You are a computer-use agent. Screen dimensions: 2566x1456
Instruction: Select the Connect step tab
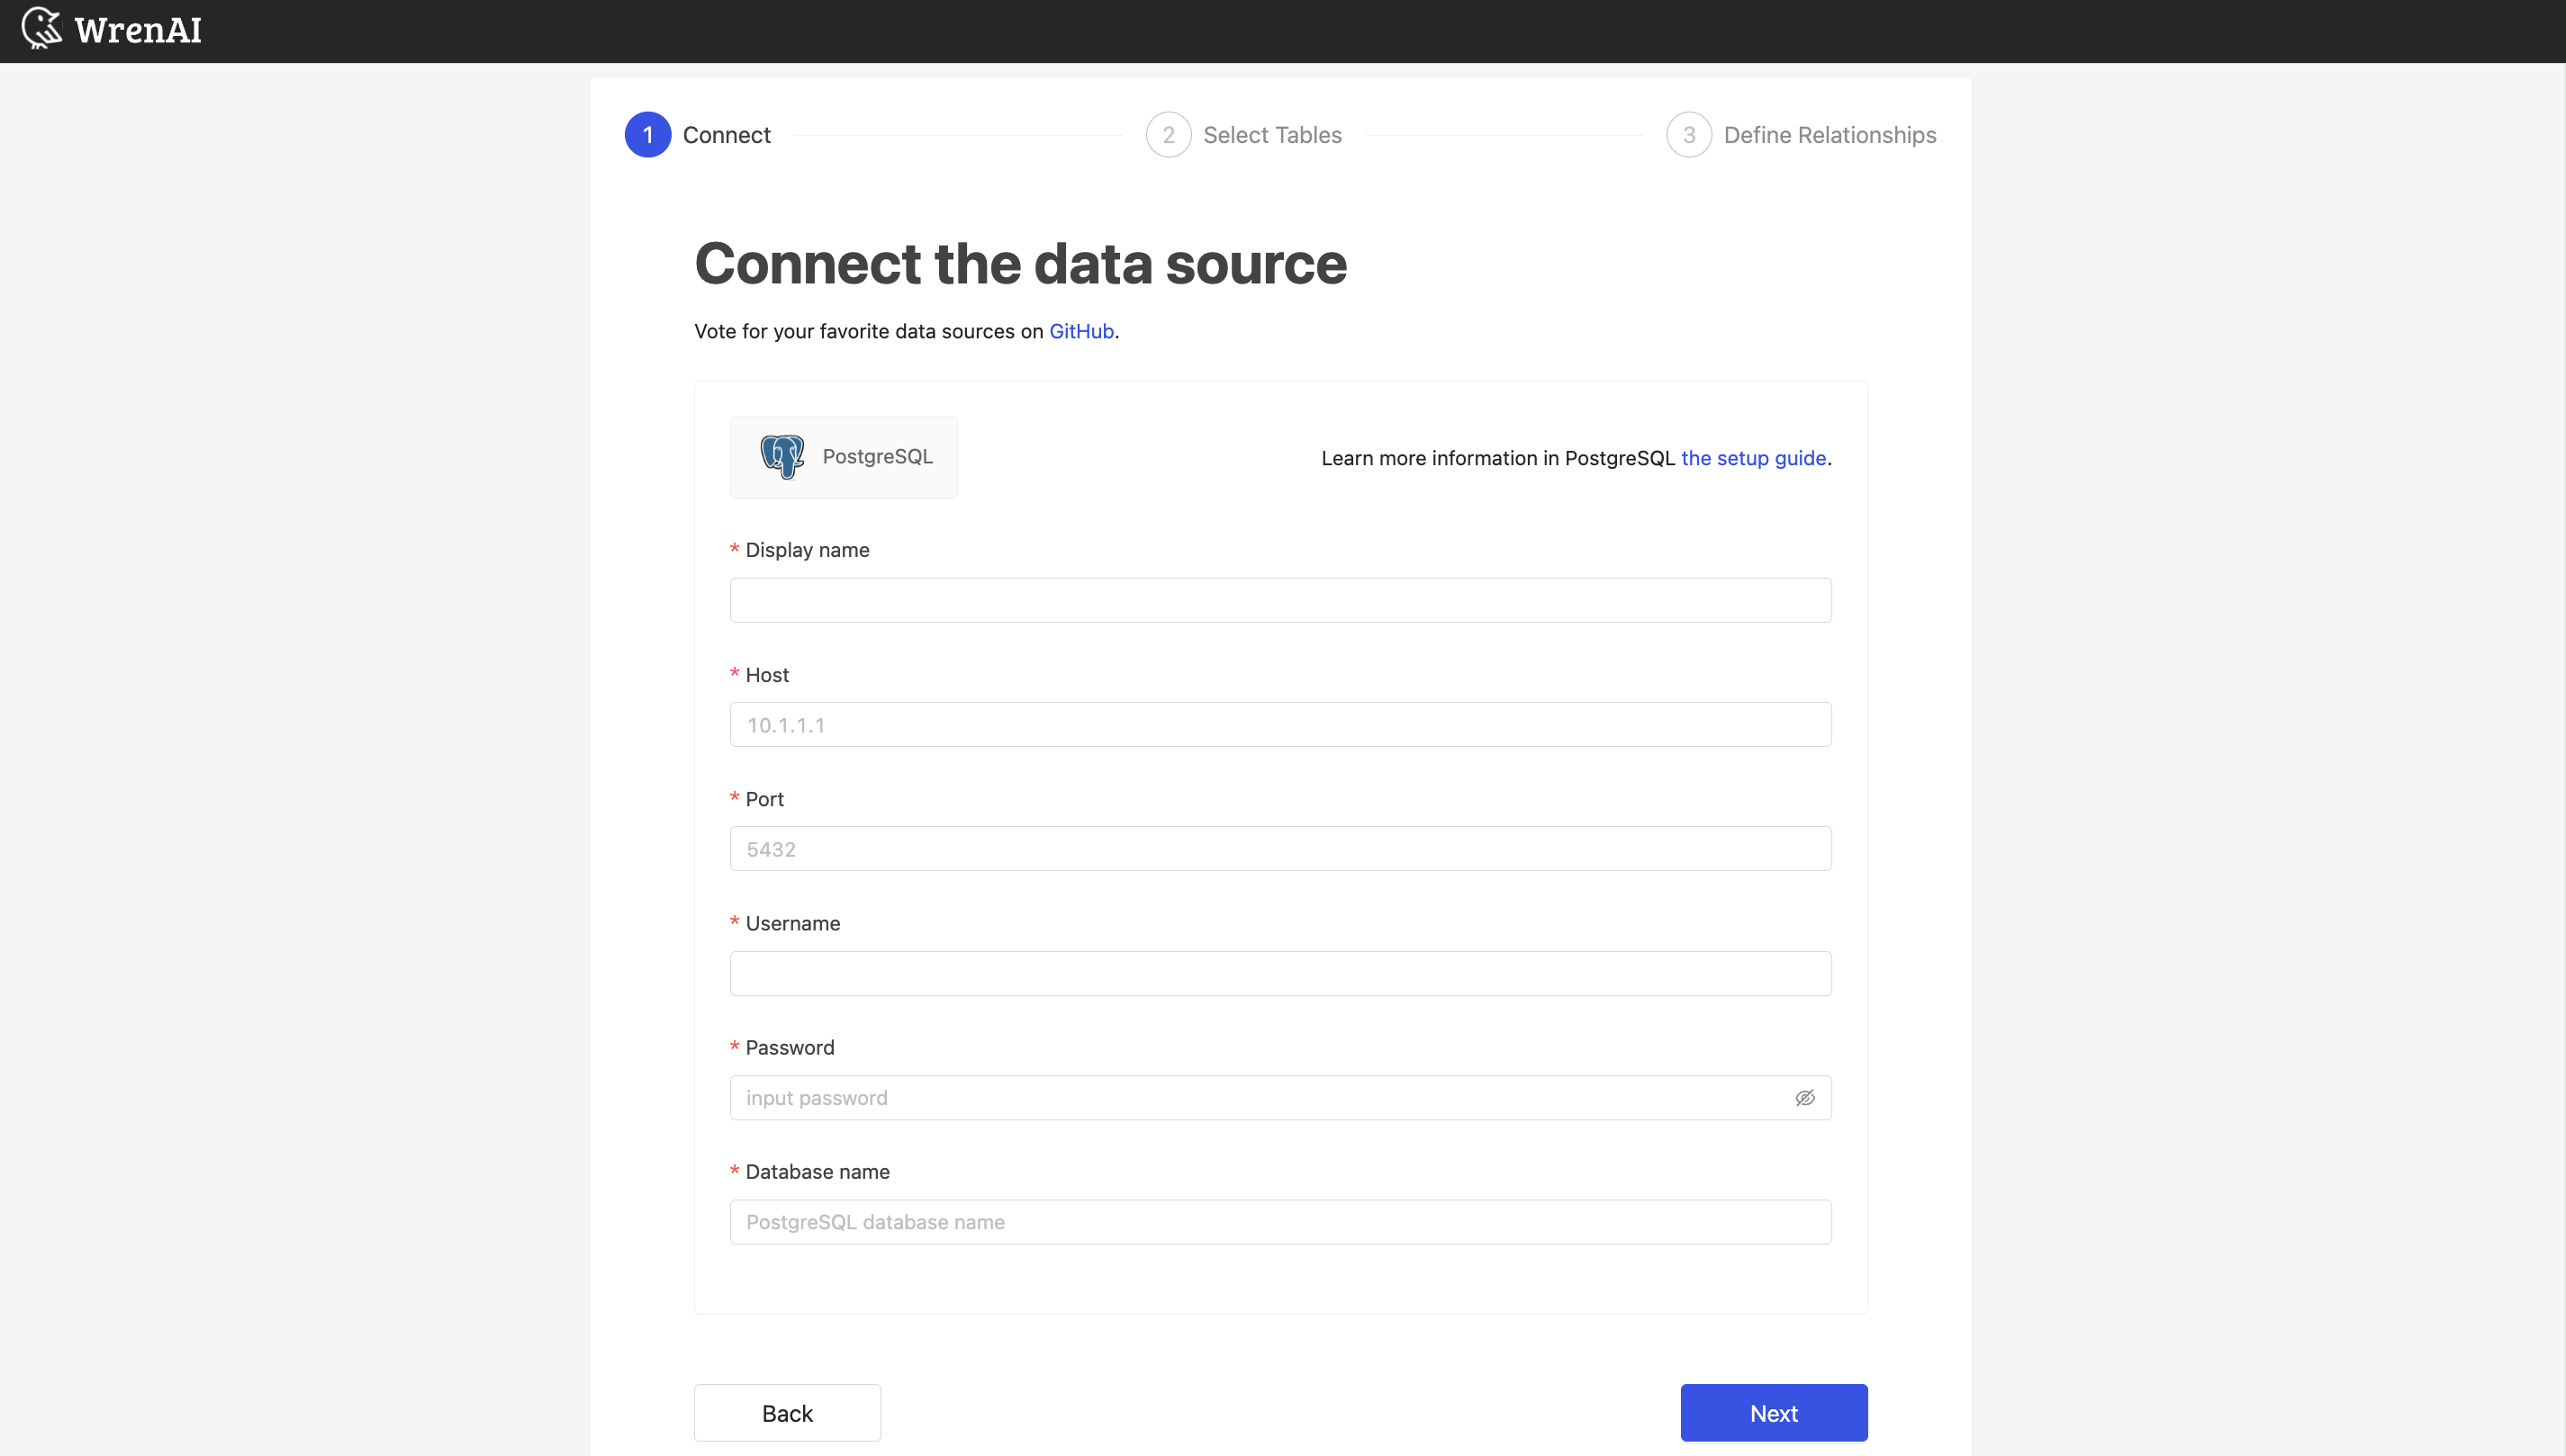[698, 134]
